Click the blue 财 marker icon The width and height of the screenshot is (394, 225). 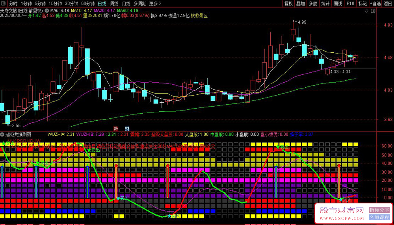pyautogui.click(x=127, y=129)
